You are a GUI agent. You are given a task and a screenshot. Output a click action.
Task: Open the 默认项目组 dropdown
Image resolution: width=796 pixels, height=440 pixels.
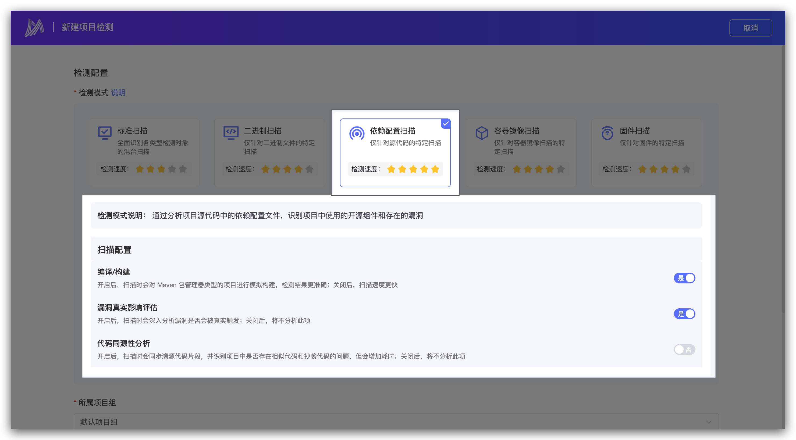tap(396, 422)
